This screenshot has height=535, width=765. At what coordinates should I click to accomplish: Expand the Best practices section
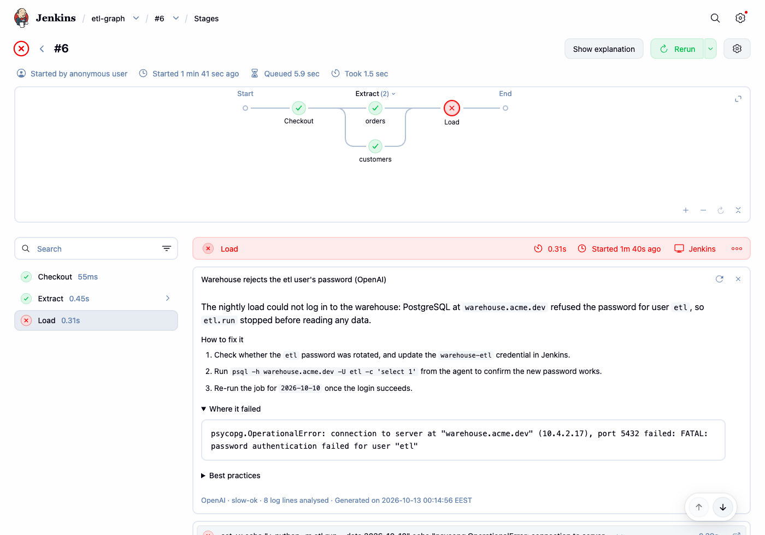click(231, 475)
